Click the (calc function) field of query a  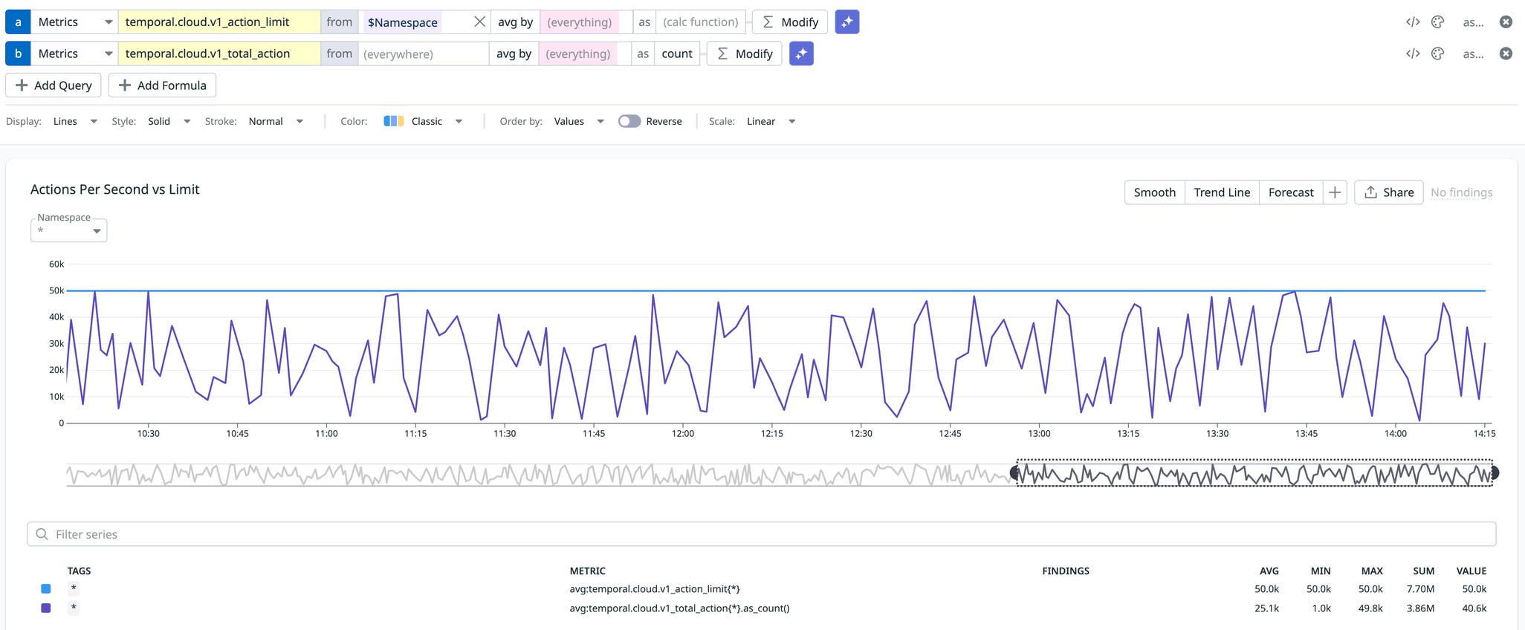[x=700, y=22]
